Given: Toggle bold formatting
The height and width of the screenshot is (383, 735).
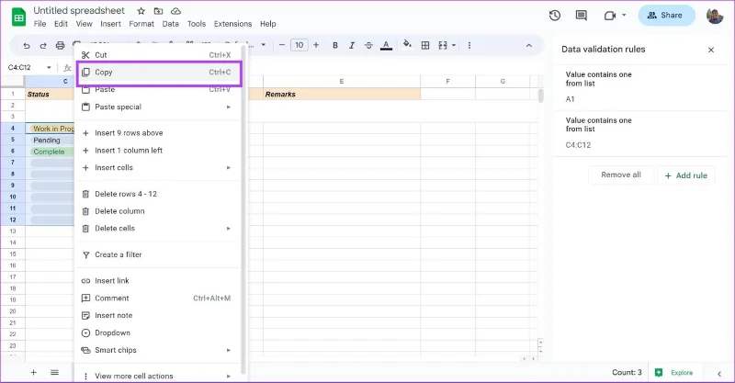Looking at the screenshot, I should (x=335, y=46).
